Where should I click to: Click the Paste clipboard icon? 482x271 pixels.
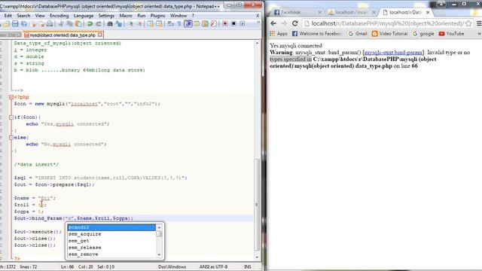point(78,23)
